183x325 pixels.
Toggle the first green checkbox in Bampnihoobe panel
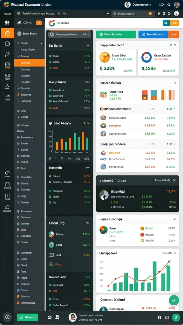[50, 90]
